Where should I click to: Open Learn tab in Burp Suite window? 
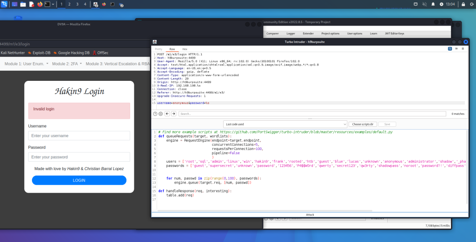click(373, 33)
